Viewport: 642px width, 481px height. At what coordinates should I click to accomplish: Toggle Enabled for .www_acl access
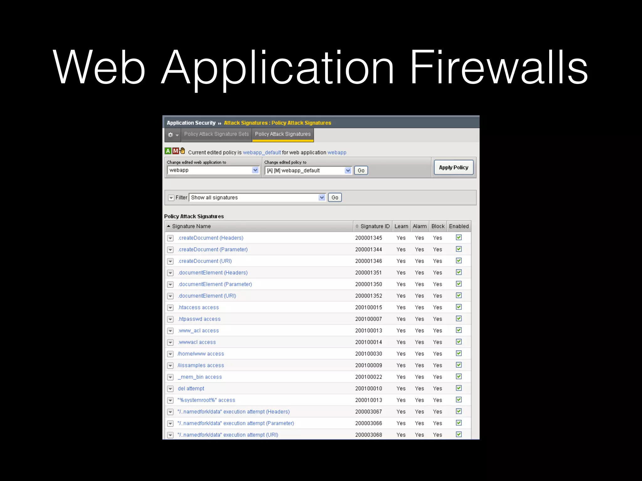[x=459, y=330]
